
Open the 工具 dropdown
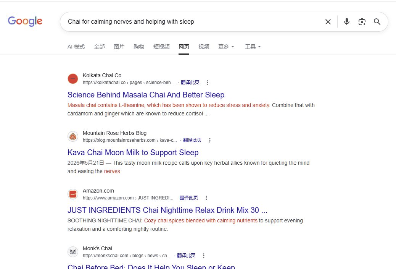pyautogui.click(x=253, y=47)
